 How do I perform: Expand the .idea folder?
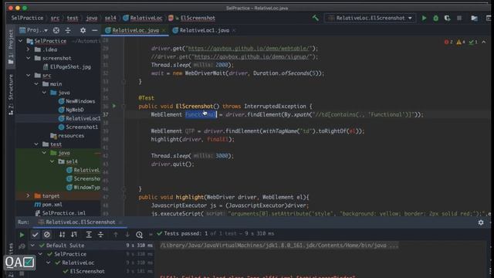(29, 49)
